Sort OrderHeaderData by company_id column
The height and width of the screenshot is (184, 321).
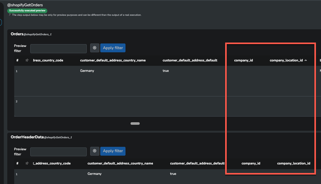coord(251,163)
